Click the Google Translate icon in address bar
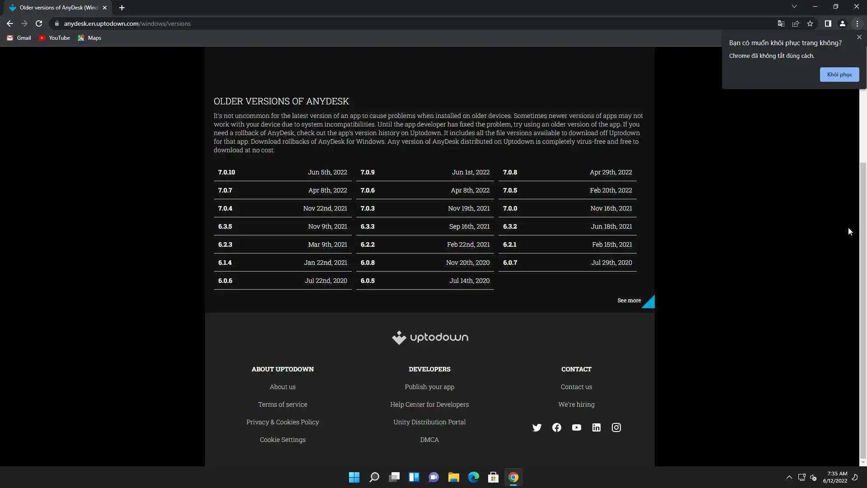Viewport: 867px width, 488px height. click(x=781, y=23)
